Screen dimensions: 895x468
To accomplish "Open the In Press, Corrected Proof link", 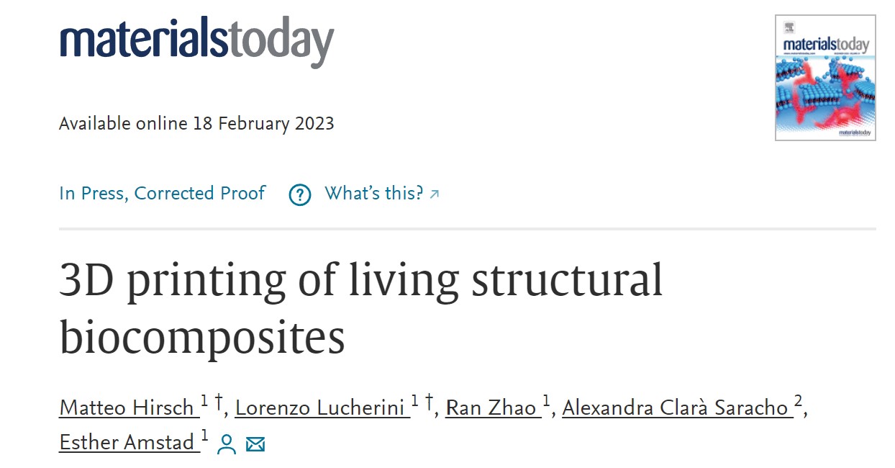I will click(x=163, y=194).
